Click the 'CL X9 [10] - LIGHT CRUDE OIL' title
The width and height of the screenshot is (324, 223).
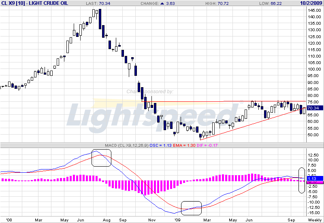click(x=34, y=3)
